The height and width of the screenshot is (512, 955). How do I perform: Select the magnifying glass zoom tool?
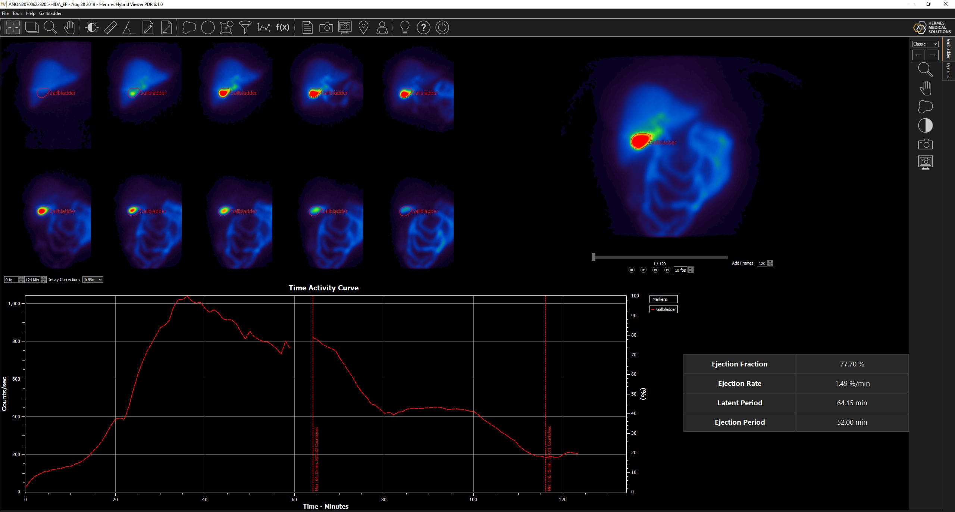pyautogui.click(x=51, y=27)
